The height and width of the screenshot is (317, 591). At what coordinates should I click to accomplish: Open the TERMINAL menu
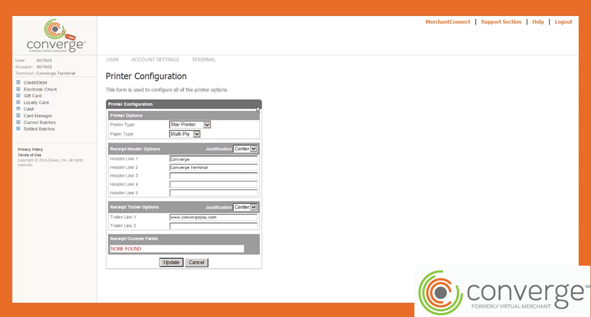click(x=204, y=59)
